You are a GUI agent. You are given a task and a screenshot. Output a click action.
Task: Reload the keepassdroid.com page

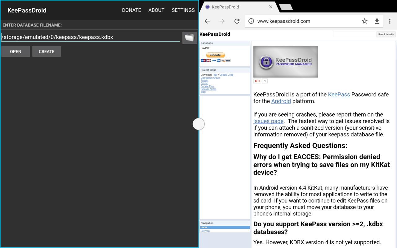[x=237, y=21]
